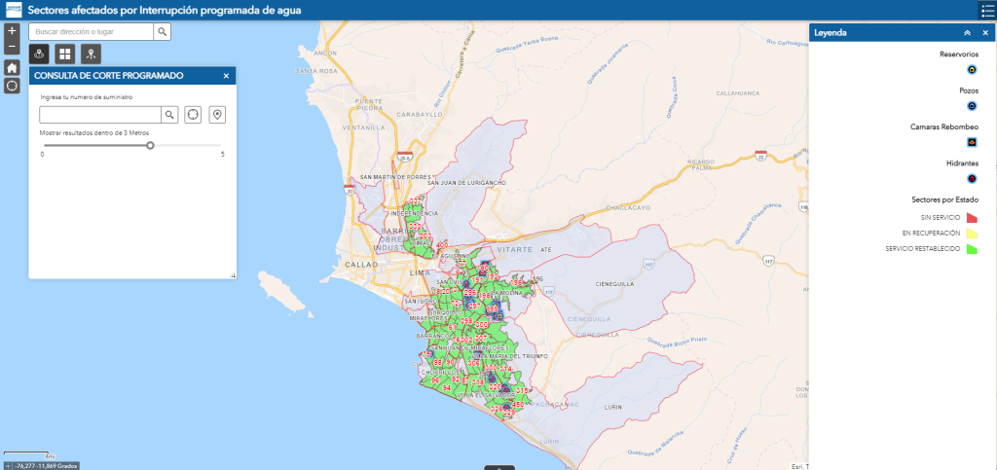
Task: Click the 'Buscar dirección o lugar' search box
Action: (x=91, y=31)
